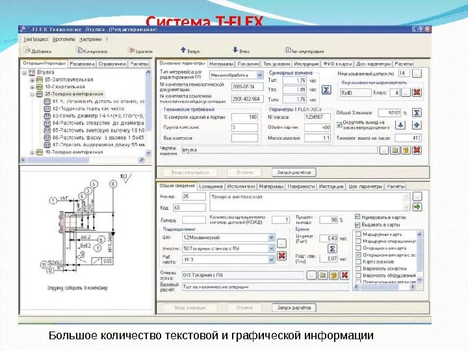468x351 pixels.
Task: Click the ellipsis button beside the Цех dropdown
Action: (281, 243)
